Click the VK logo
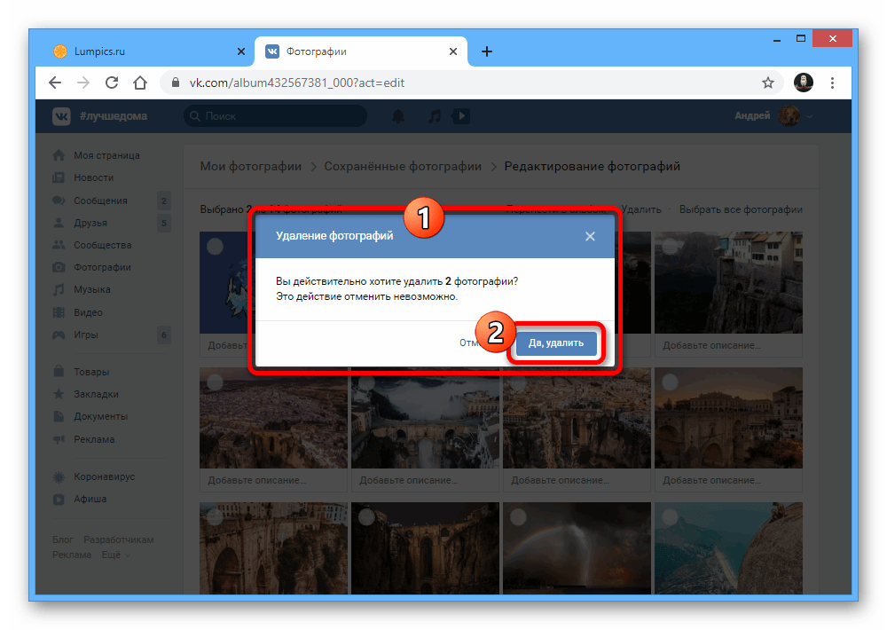Viewport: 887px width, 630px height. click(x=62, y=116)
